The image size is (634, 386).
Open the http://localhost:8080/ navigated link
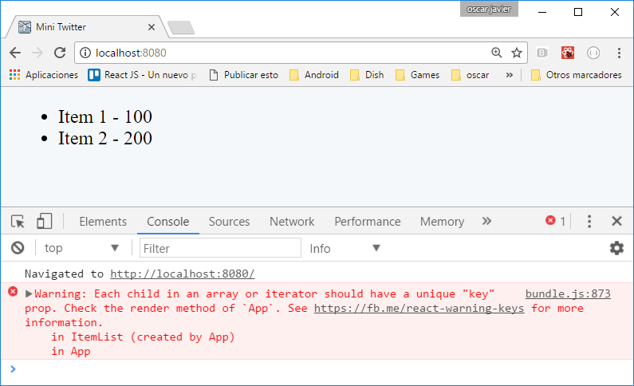[x=183, y=274]
